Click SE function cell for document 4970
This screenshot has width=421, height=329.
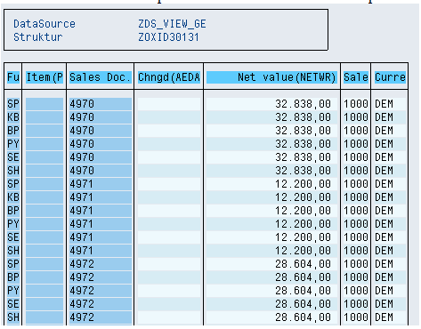(13, 157)
